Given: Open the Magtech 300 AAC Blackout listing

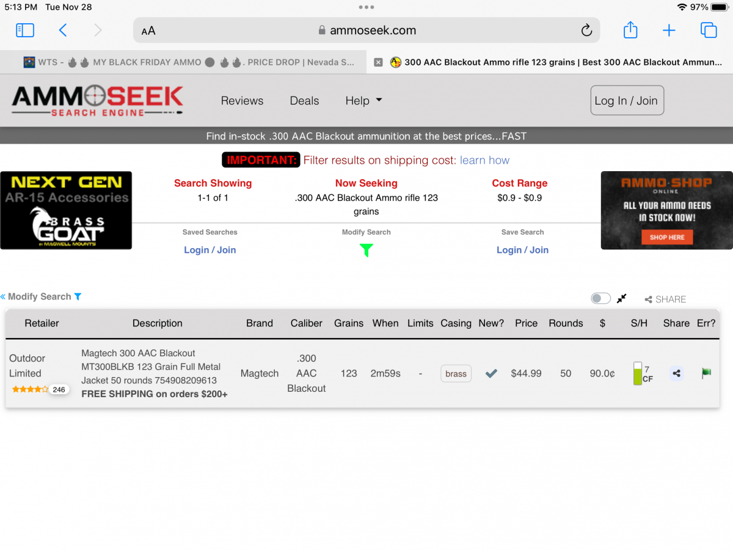Looking at the screenshot, I should pos(155,373).
